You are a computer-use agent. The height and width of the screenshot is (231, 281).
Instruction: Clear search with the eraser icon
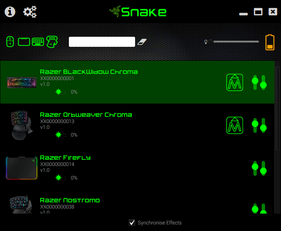tap(142, 42)
